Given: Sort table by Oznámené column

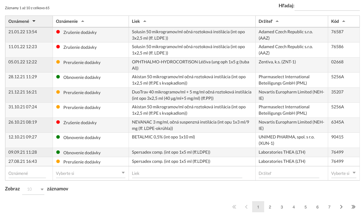Looking at the screenshot, I should tap(34, 21).
